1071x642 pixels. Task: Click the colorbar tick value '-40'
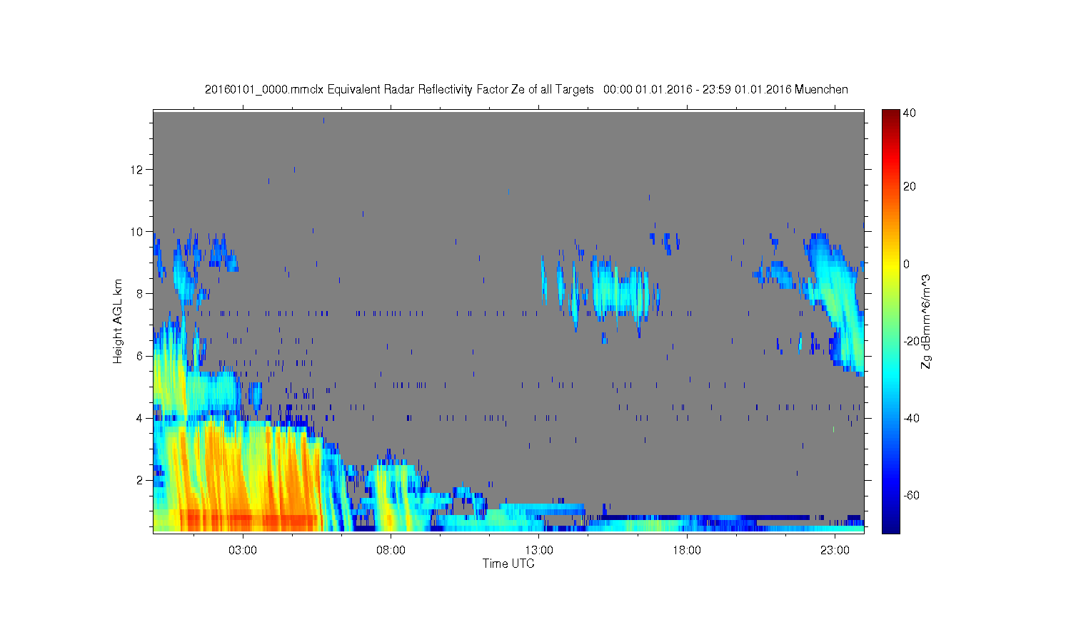[x=911, y=418]
